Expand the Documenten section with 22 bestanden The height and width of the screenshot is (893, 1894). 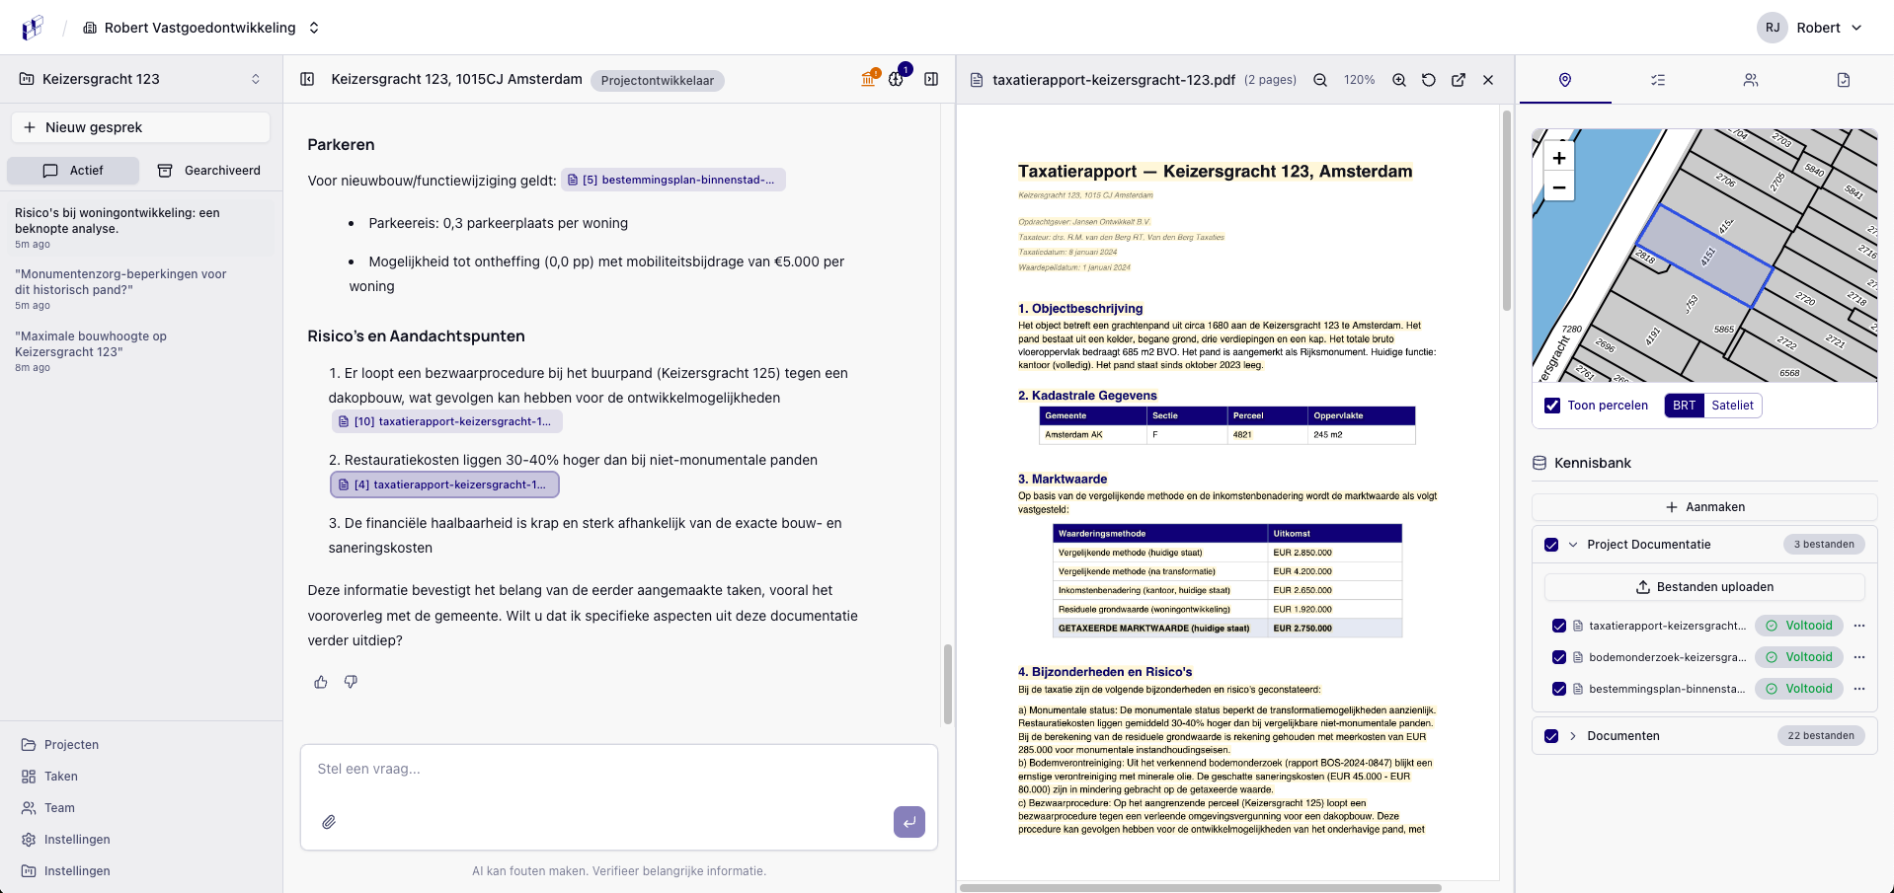click(x=1572, y=735)
